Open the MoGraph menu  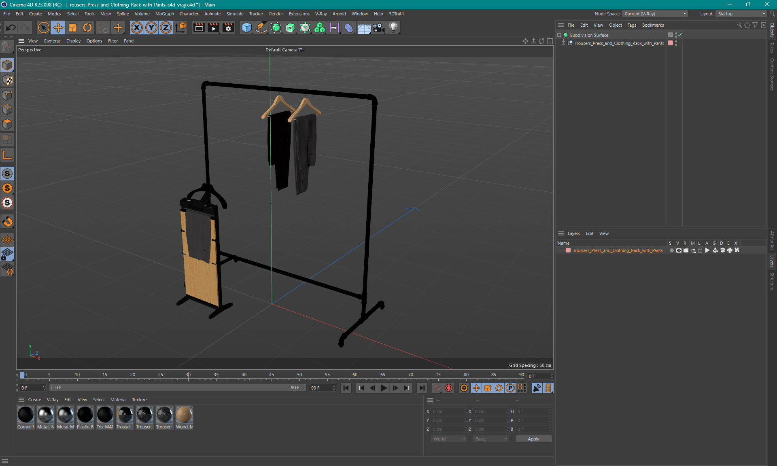coord(164,14)
